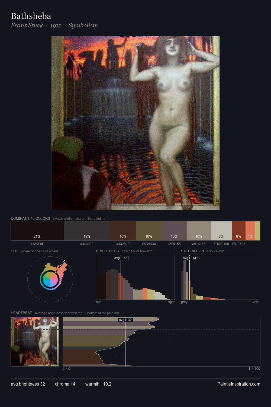Image resolution: width=271 pixels, height=407 pixels.
Task: Click hex label #918877
Action: (199, 244)
